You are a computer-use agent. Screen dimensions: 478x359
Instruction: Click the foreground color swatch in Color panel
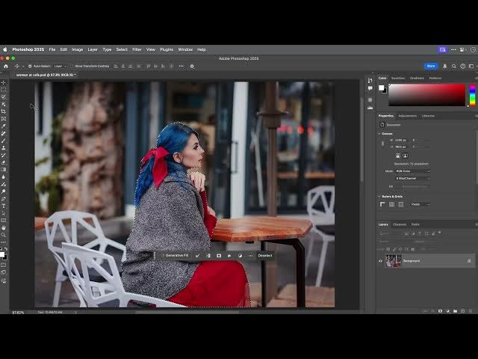click(381, 88)
